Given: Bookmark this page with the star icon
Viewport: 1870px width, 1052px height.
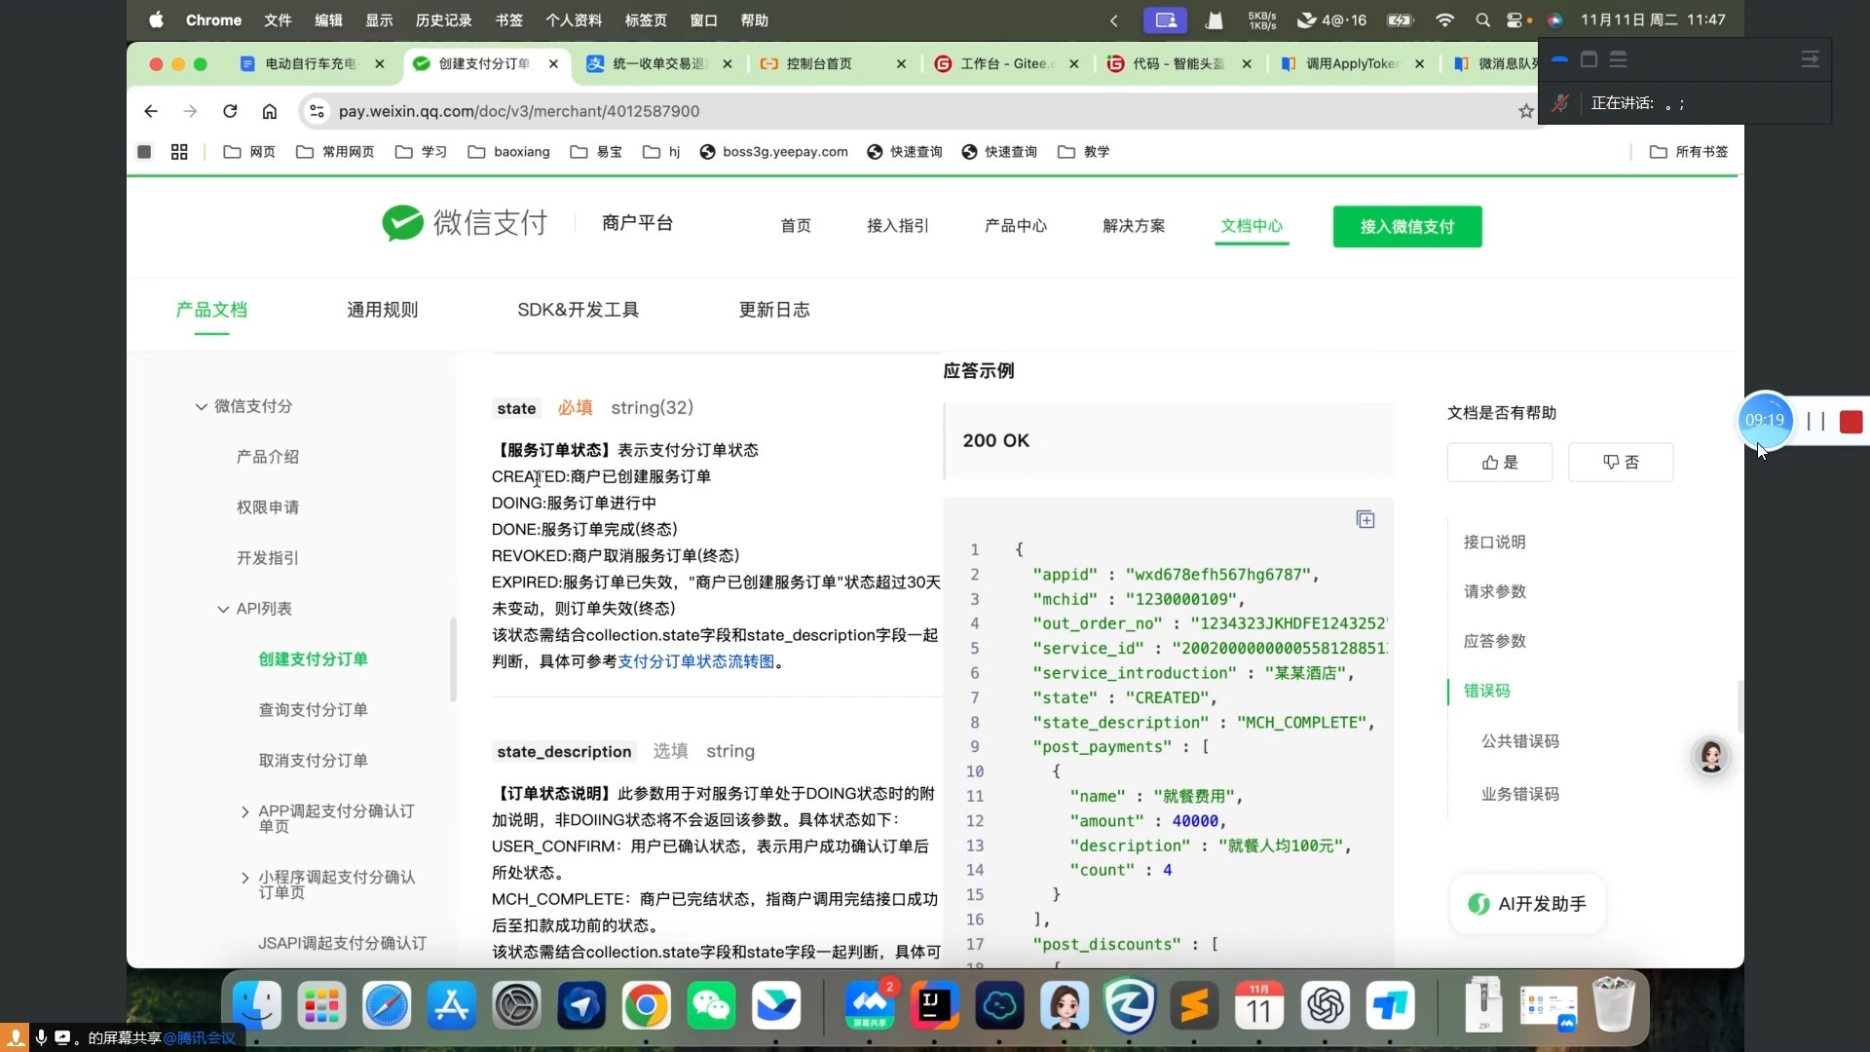Looking at the screenshot, I should [1525, 111].
